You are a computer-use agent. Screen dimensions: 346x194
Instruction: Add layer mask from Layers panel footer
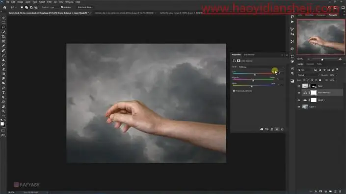pos(320,192)
